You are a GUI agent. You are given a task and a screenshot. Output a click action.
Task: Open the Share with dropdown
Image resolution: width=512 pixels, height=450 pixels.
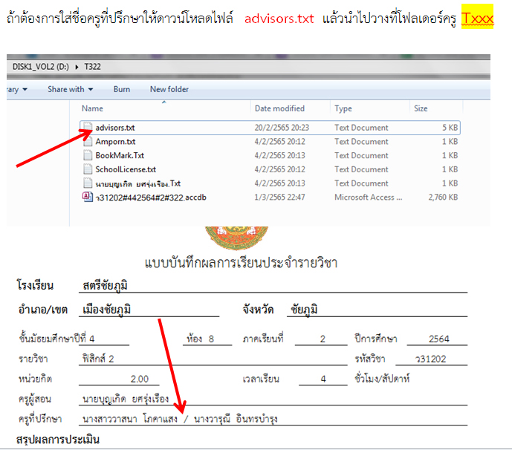(70, 89)
